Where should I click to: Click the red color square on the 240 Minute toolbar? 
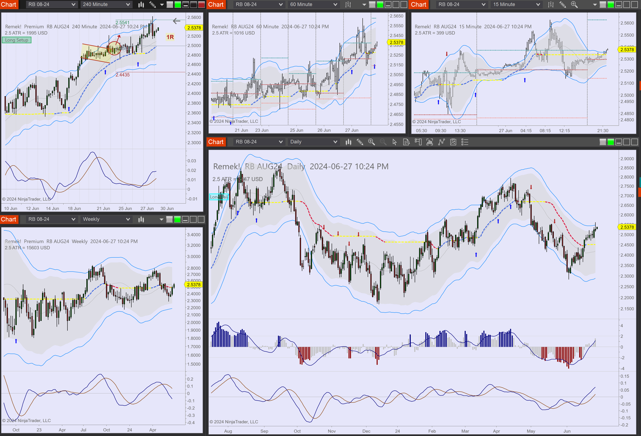tap(201, 4)
